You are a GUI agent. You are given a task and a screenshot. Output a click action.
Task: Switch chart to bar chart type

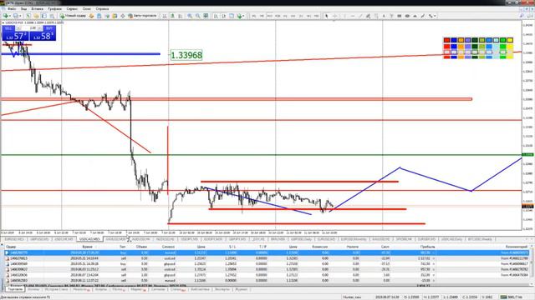tap(165, 16)
